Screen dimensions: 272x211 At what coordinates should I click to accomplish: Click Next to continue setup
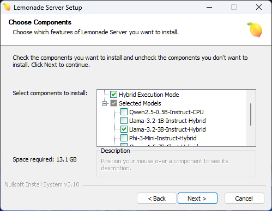pos(197,198)
